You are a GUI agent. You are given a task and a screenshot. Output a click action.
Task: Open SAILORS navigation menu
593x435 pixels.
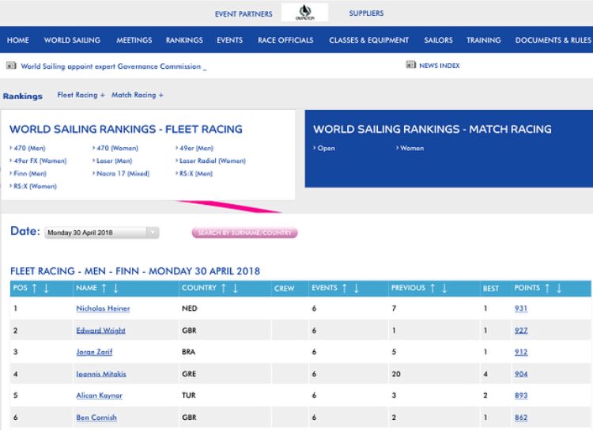click(438, 40)
